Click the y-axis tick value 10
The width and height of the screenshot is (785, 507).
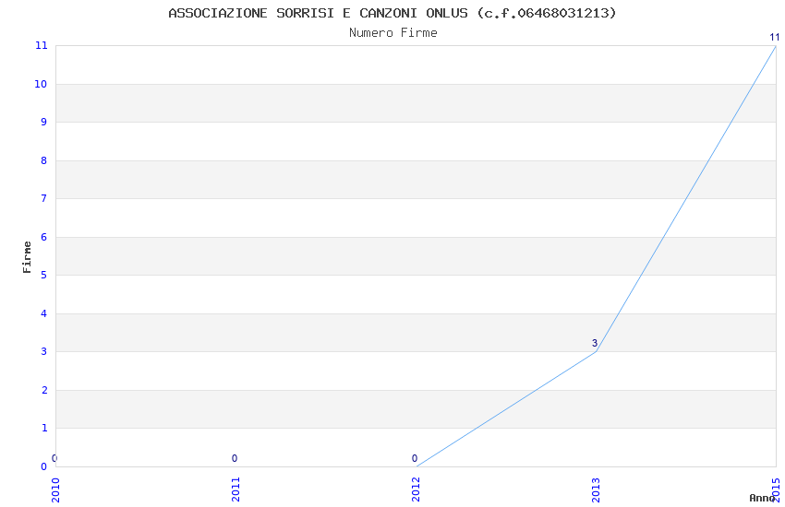tap(41, 84)
